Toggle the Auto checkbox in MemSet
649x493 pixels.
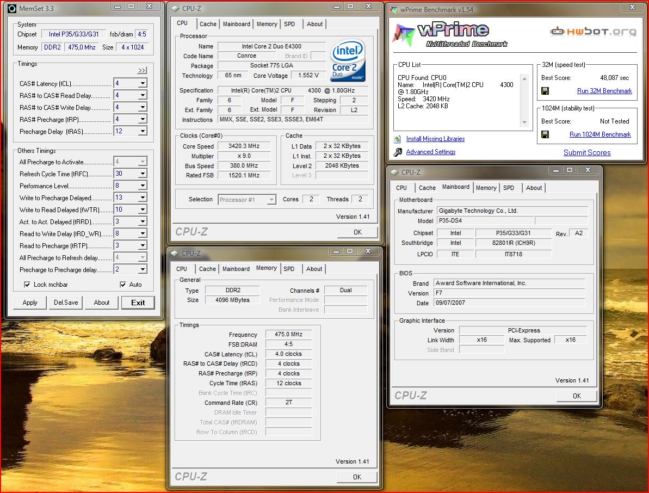123,285
